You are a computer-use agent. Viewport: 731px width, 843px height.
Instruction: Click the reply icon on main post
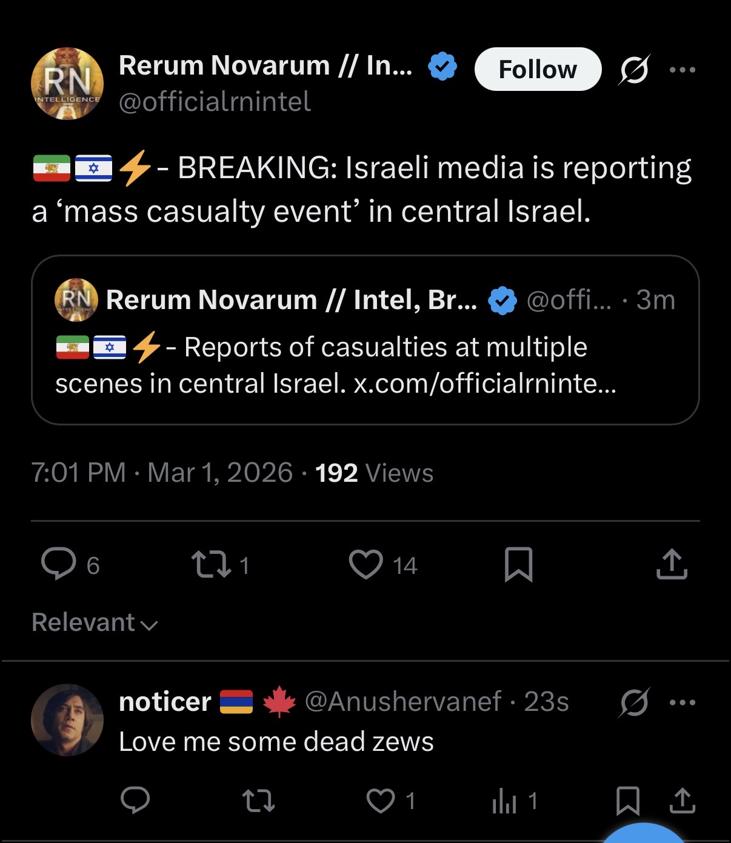point(59,564)
